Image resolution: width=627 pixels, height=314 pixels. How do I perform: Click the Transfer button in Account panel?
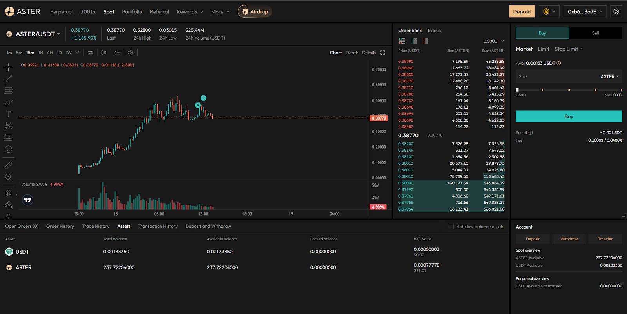click(605, 239)
